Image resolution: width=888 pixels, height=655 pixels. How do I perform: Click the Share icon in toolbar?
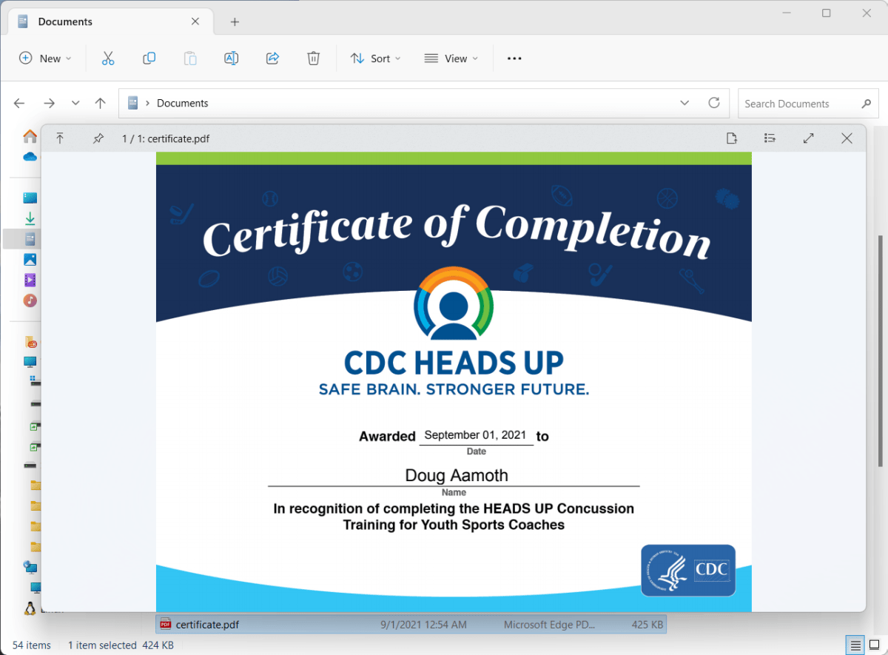(272, 58)
